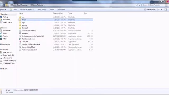Viewport: 169px width, 95px height.
Task: Open the Include in library dropdown
Action: (27, 9)
